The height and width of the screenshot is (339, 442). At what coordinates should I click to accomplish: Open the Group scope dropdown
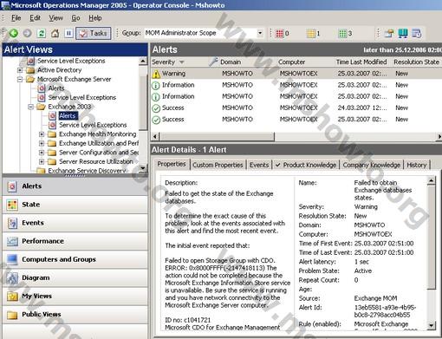(260, 33)
